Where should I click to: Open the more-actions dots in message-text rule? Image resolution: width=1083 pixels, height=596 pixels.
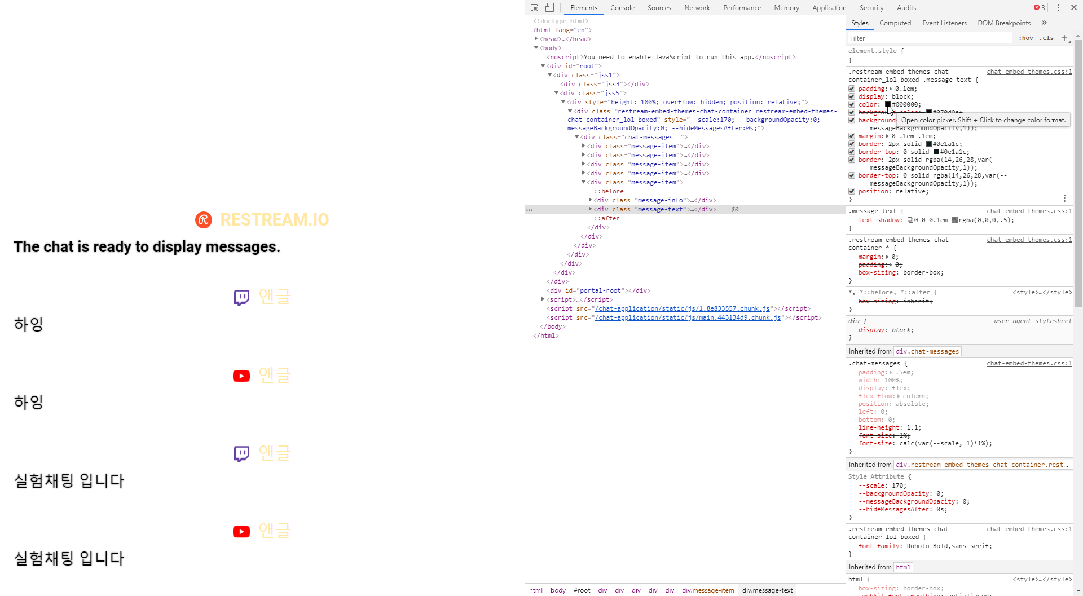tap(1064, 198)
